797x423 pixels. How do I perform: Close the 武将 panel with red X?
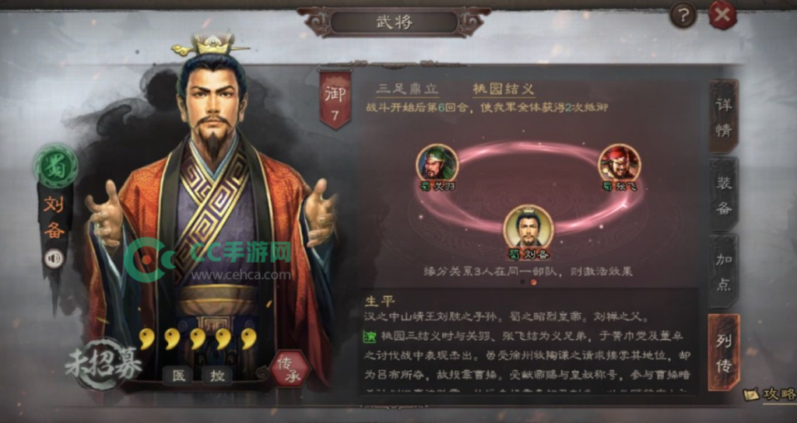(x=722, y=16)
